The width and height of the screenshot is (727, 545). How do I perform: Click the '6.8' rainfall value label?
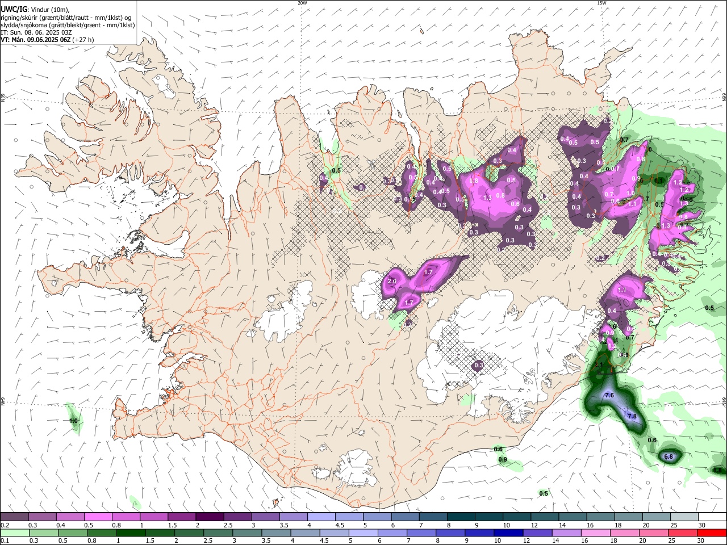pos(668,456)
